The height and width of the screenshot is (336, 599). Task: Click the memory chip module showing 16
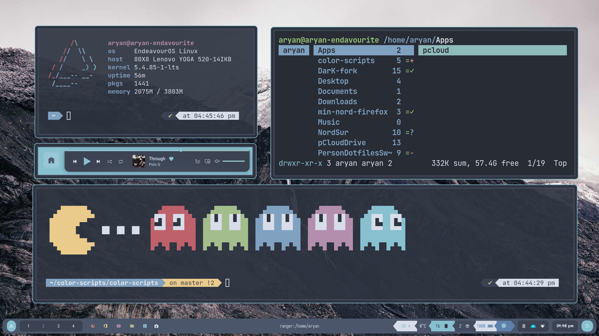click(x=442, y=326)
